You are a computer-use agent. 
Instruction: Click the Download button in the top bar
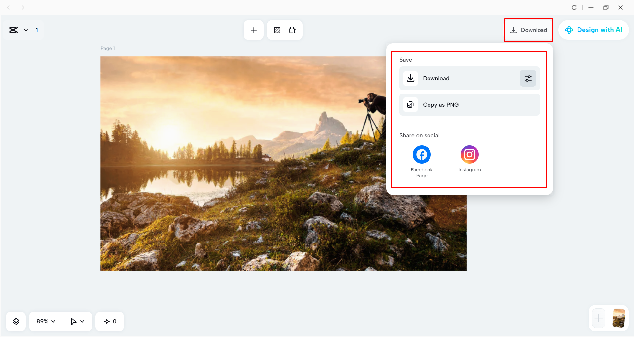point(529,30)
